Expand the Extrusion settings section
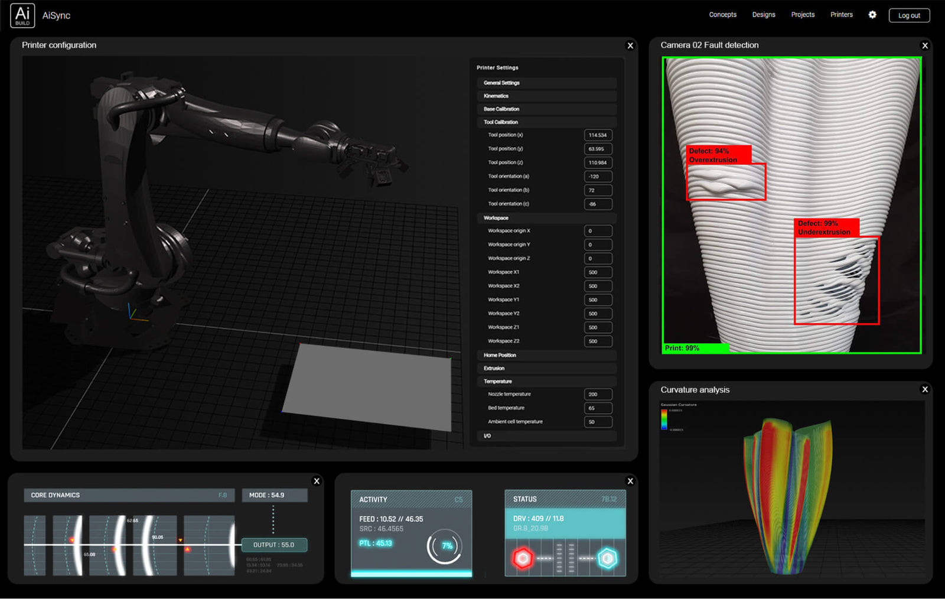The image size is (945, 599). click(x=546, y=368)
